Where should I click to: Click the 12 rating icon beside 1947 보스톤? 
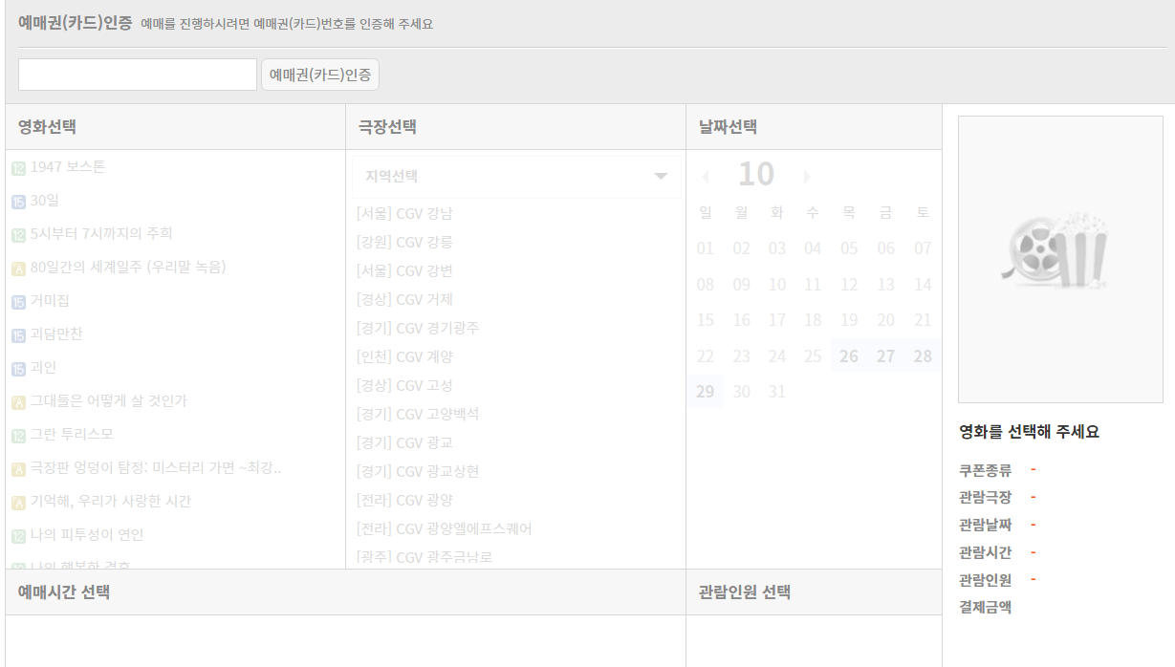(18, 169)
